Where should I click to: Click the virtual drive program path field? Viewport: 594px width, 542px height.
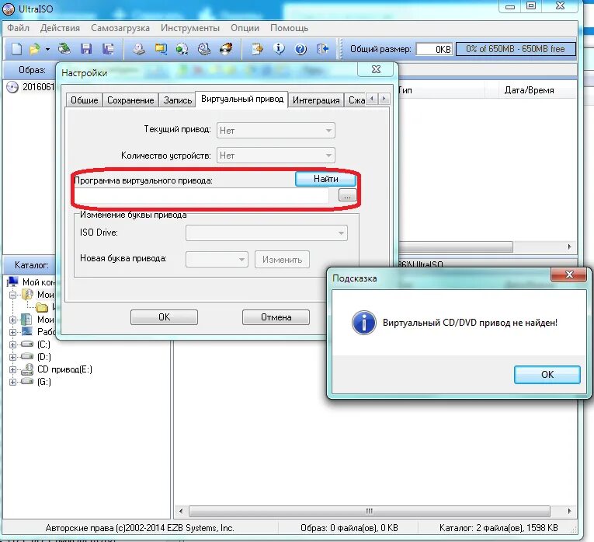[202, 196]
